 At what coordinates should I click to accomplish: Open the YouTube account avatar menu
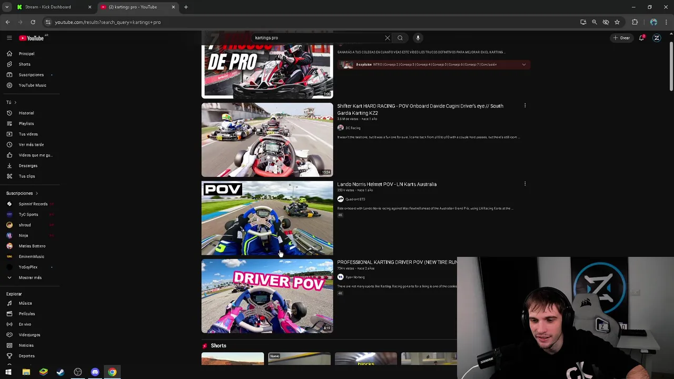tap(657, 38)
